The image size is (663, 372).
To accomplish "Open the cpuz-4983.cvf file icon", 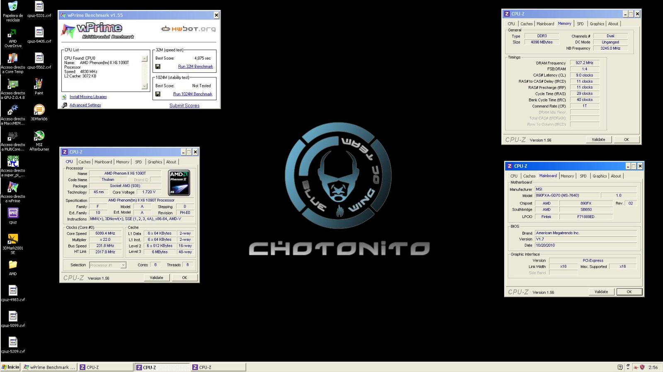I will coord(13,290).
